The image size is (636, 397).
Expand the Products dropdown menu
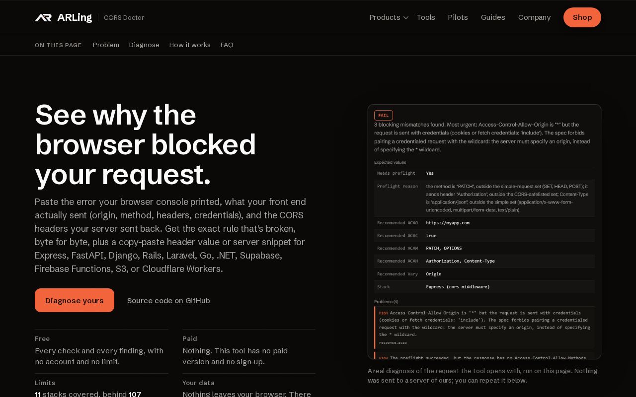[389, 17]
